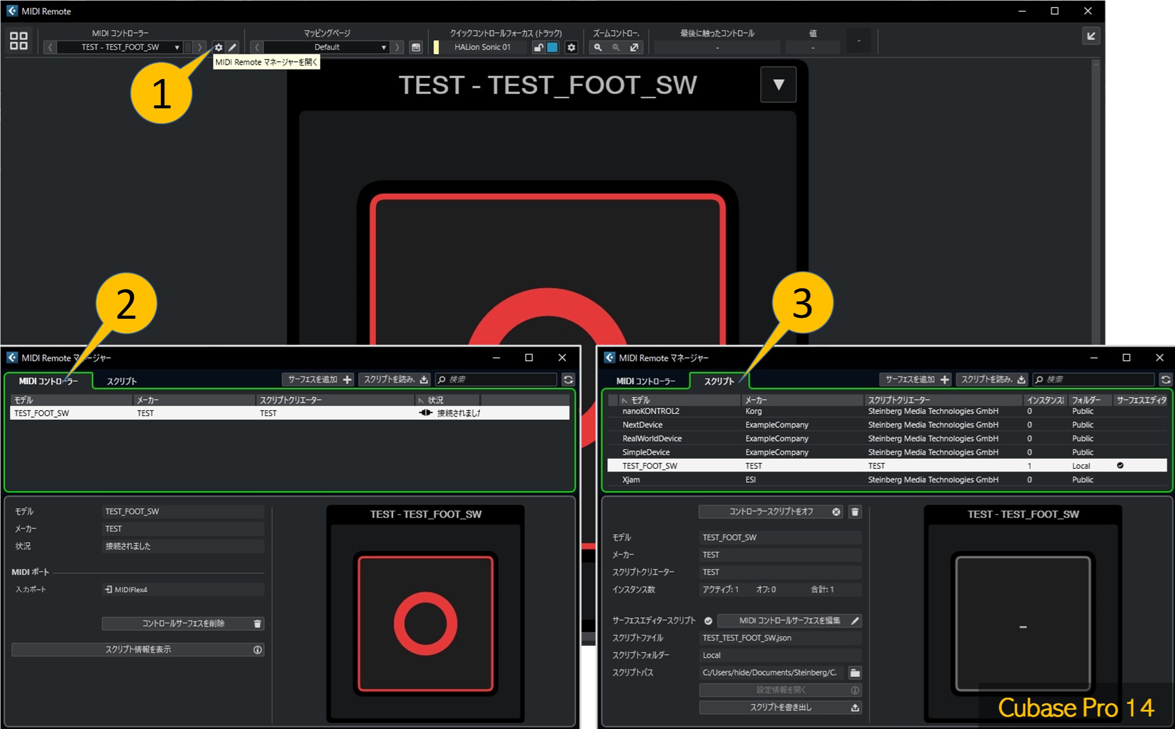The image size is (1175, 729).
Task: Click the zoom-to-fit diagonal arrow icon
Action: tap(634, 47)
